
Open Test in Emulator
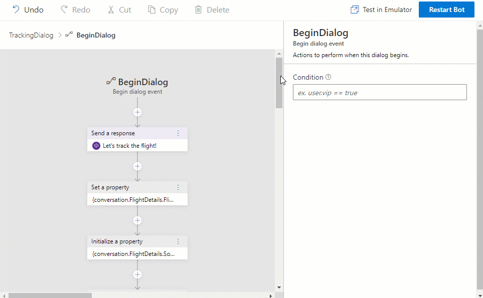(x=381, y=10)
